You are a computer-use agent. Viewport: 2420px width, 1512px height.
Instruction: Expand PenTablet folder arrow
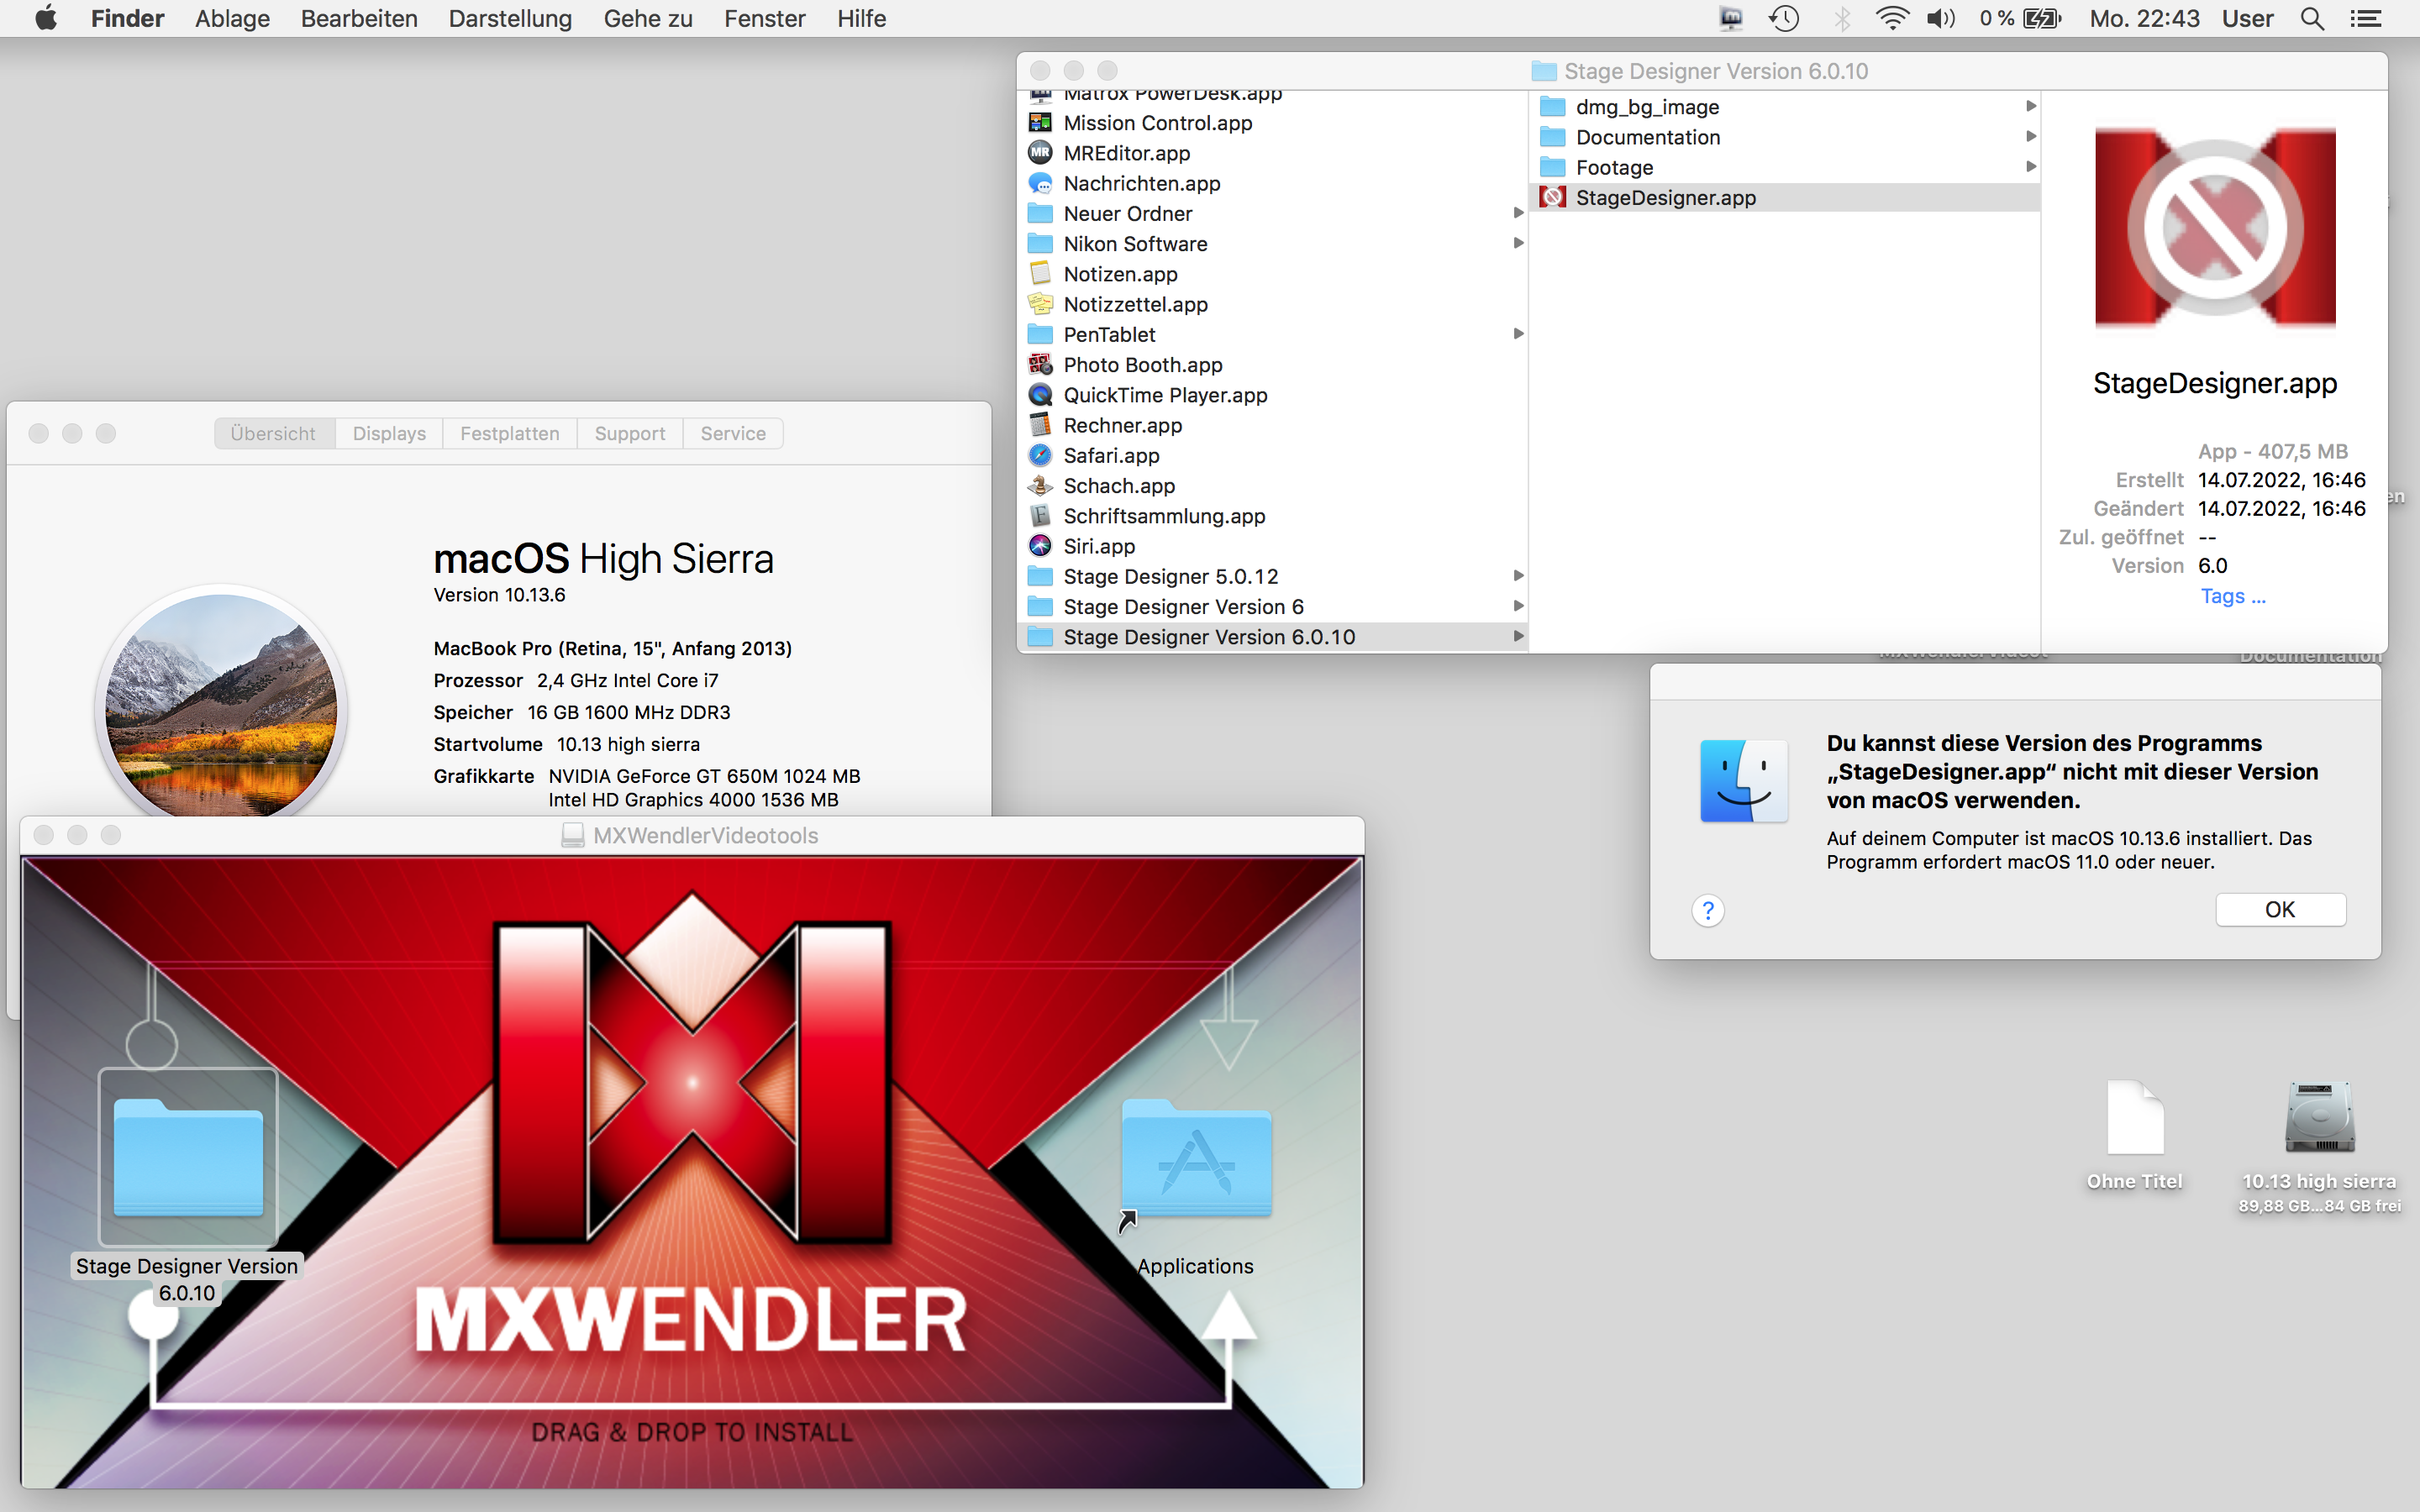tap(1518, 334)
